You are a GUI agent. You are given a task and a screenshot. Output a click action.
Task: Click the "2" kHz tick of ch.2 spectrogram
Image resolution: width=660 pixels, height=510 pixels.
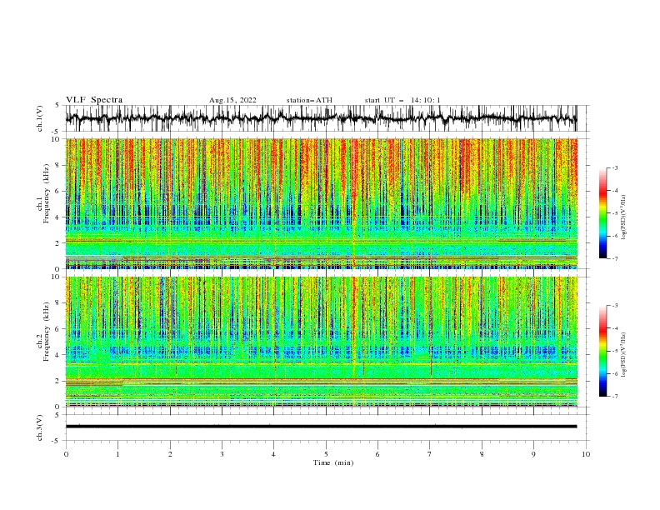click(x=58, y=381)
